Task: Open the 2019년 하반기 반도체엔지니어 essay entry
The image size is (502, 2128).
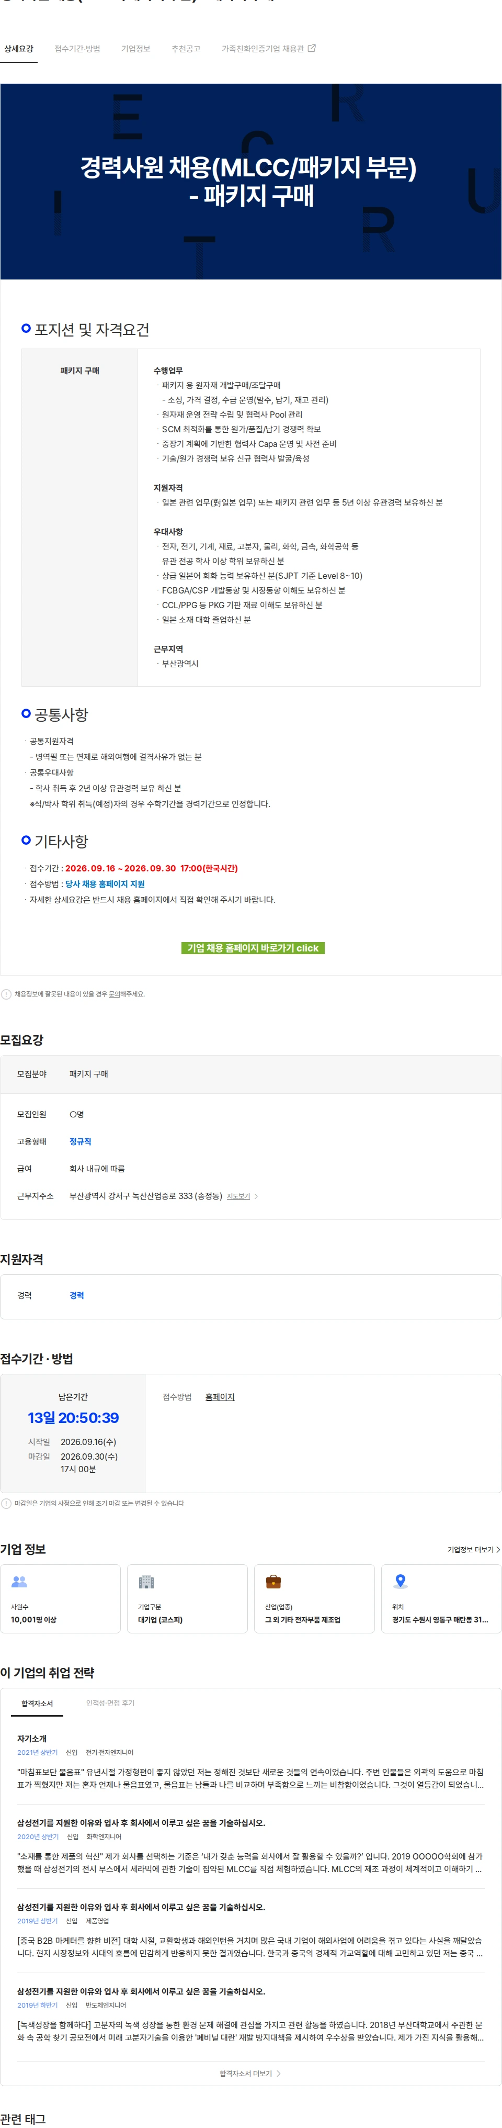Action: coord(251,2015)
